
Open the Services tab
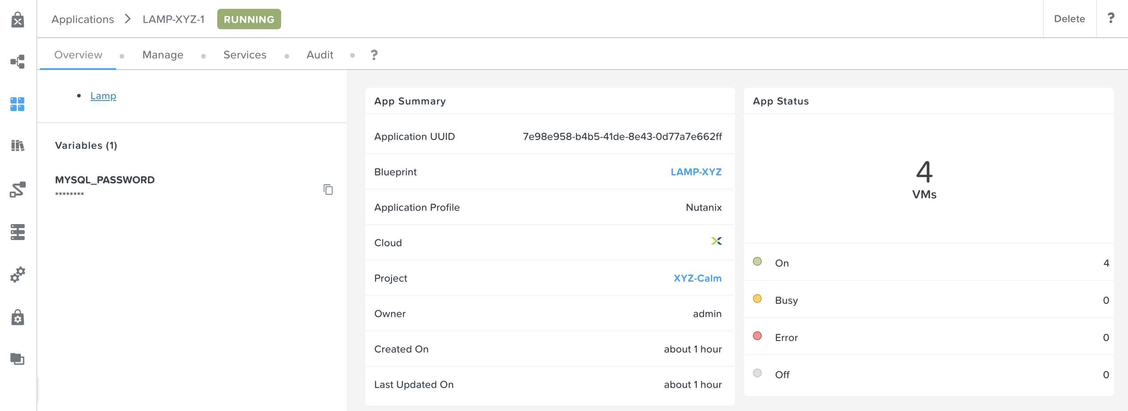click(x=245, y=55)
